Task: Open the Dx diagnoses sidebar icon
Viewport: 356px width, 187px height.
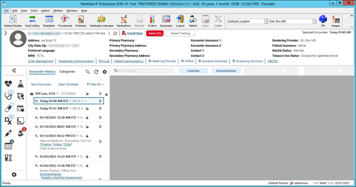Action: 8,120
